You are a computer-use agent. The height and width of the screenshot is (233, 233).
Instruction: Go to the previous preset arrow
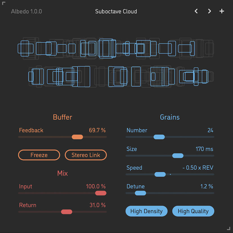pyautogui.click(x=196, y=11)
